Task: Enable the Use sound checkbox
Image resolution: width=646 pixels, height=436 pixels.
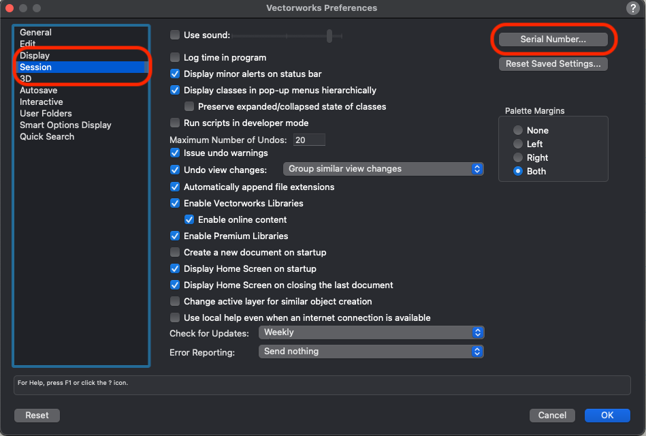Action: (x=175, y=35)
